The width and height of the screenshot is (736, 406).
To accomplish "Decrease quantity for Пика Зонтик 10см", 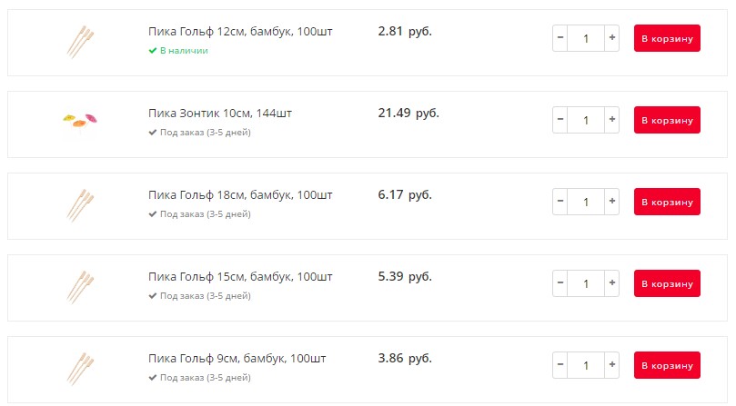I will tap(560, 120).
